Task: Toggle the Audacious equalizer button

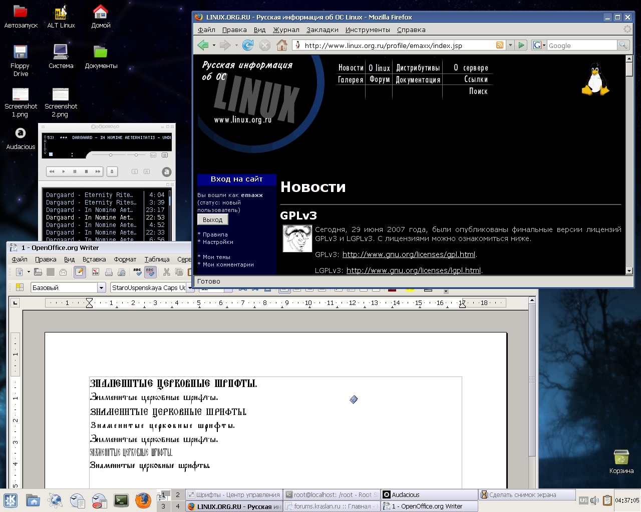Action: (153, 155)
